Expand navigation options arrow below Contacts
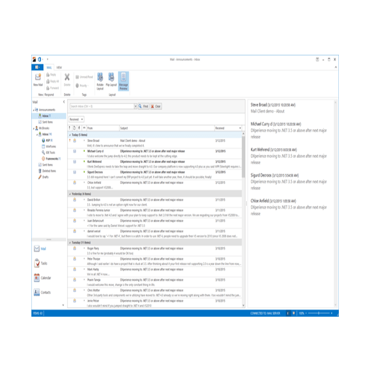Screen dimensions: 369x369 63,305
